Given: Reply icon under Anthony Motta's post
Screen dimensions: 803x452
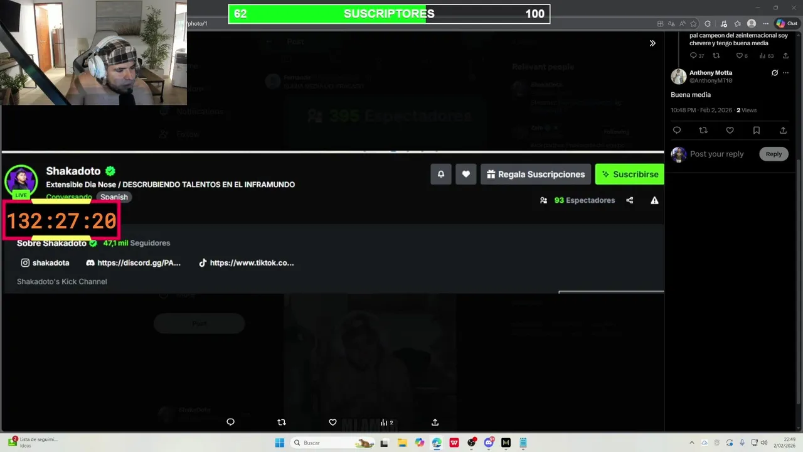Looking at the screenshot, I should [x=677, y=130].
